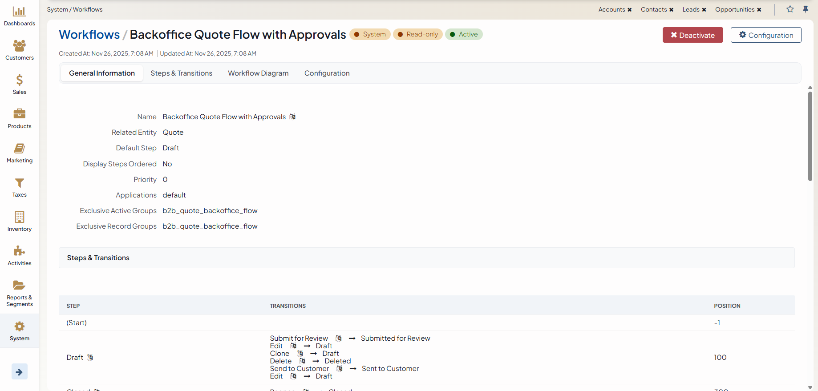Click the favorite star icon
Viewport: 818px width, 391px height.
coord(790,9)
